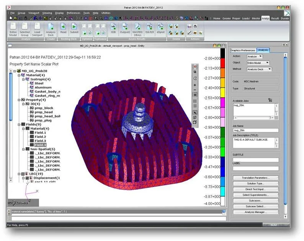Click the Steel material icon in tree
304x241 pixels.
pos(32,83)
